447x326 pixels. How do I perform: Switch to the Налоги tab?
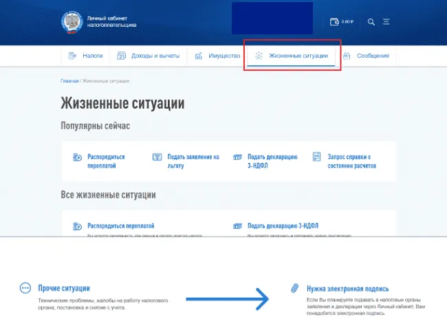point(87,56)
